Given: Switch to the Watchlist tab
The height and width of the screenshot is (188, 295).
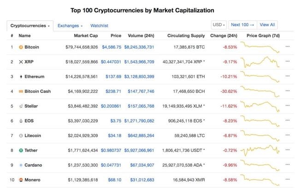Looking at the screenshot, I should coord(100,26).
